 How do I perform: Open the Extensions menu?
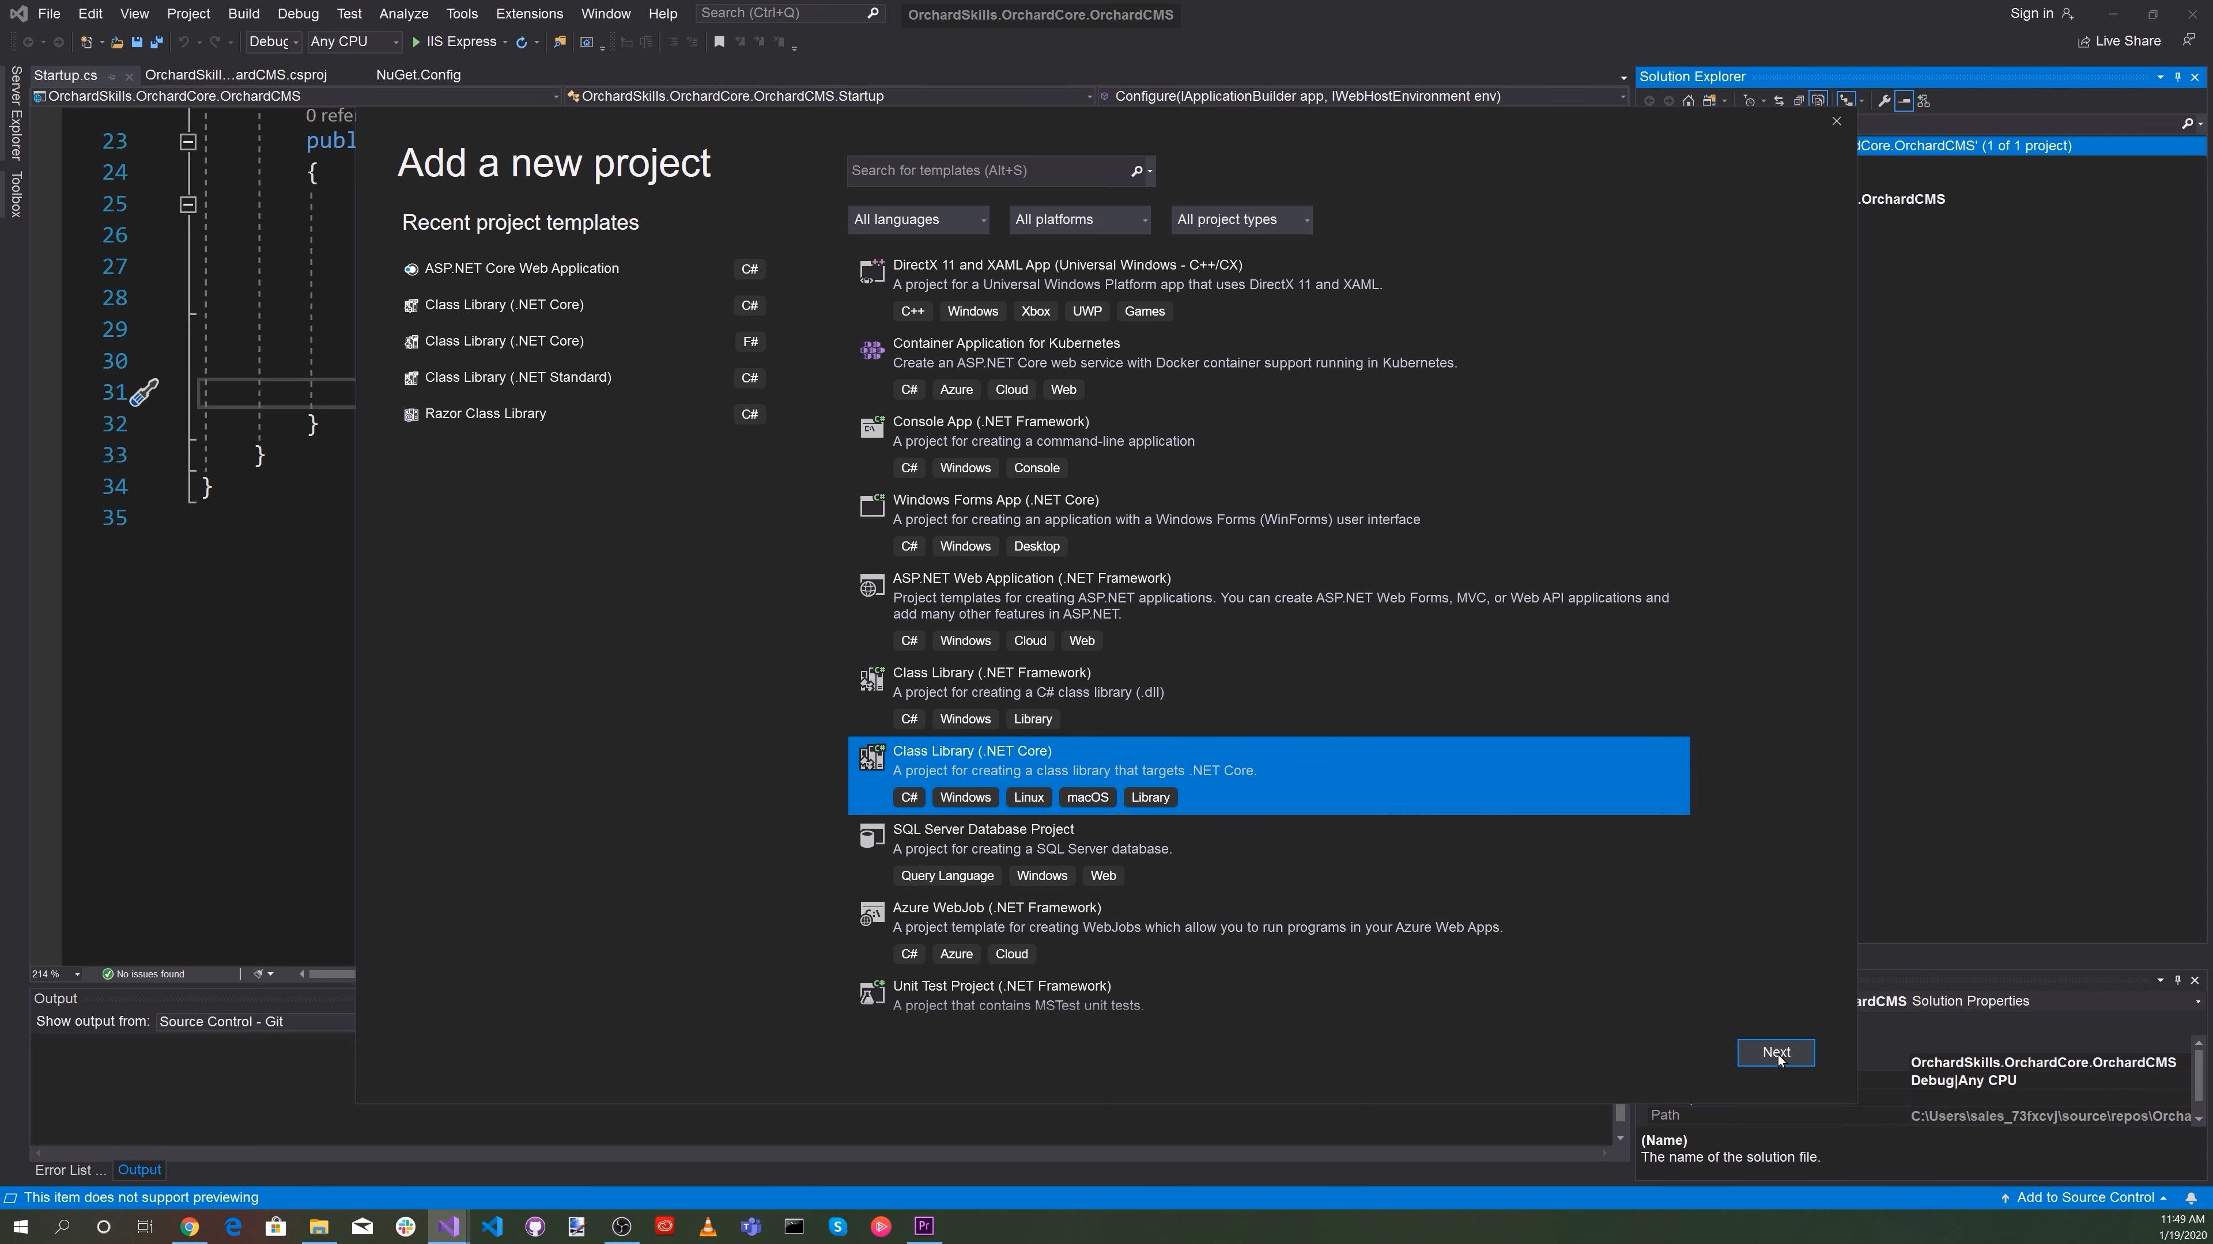pos(529,14)
